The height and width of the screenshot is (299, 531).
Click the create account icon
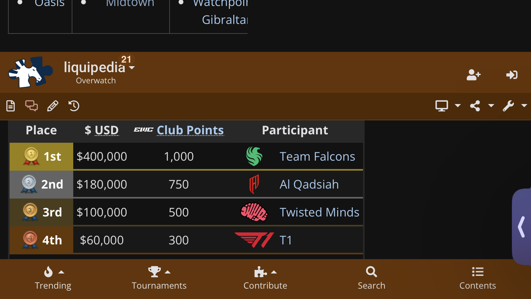[474, 75]
